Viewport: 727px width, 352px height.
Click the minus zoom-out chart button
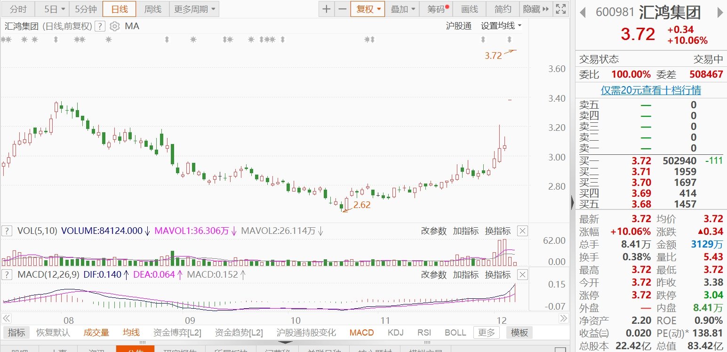pos(342,9)
